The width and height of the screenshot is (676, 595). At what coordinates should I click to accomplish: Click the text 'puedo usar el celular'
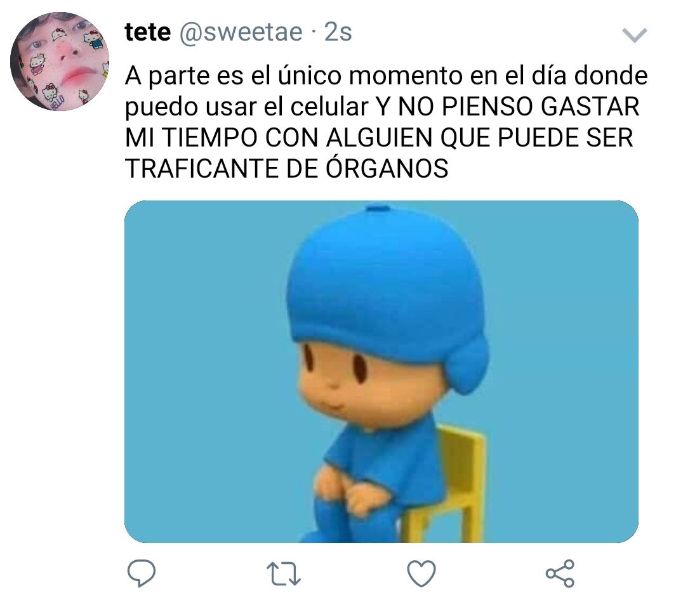point(247,107)
